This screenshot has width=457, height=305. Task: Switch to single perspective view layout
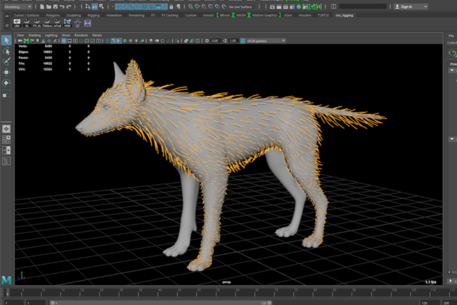(6, 129)
